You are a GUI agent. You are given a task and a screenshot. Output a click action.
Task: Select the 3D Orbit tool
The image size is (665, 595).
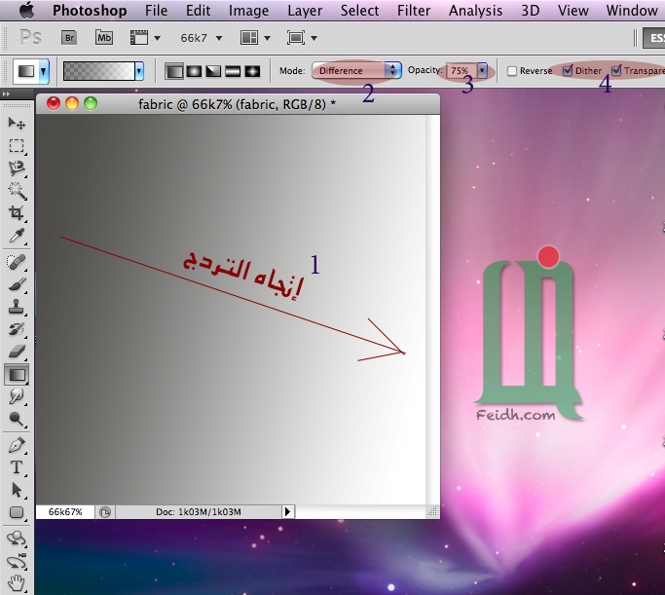pos(17,561)
